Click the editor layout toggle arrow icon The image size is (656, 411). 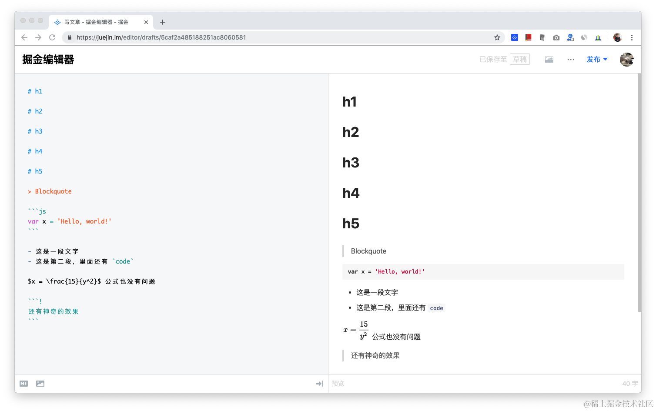pos(320,383)
